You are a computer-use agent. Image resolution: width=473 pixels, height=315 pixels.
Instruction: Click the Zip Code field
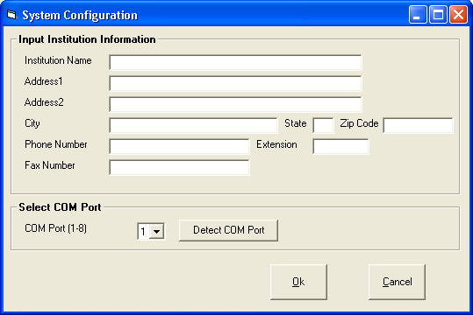coord(418,125)
